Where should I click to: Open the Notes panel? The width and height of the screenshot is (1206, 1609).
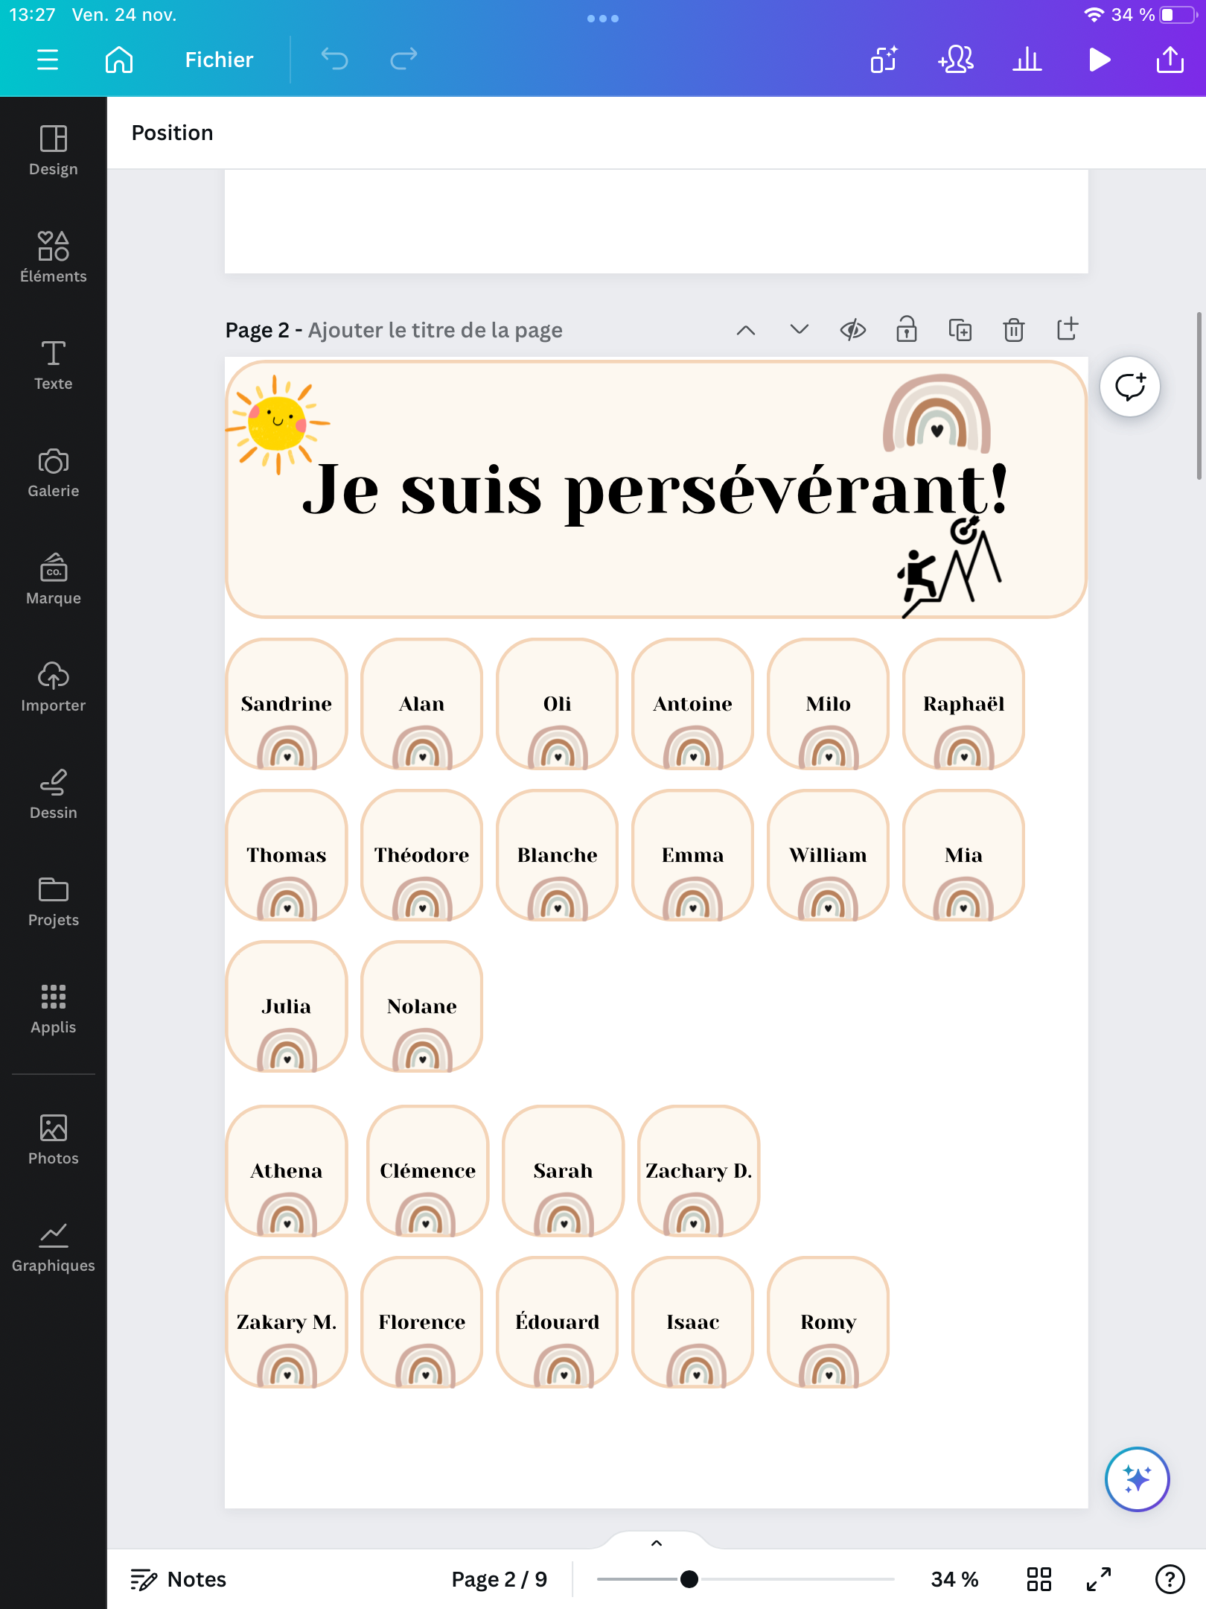[179, 1579]
